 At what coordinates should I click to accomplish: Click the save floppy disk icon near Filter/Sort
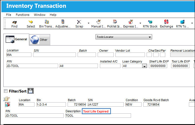pyautogui.click(x=31, y=91)
